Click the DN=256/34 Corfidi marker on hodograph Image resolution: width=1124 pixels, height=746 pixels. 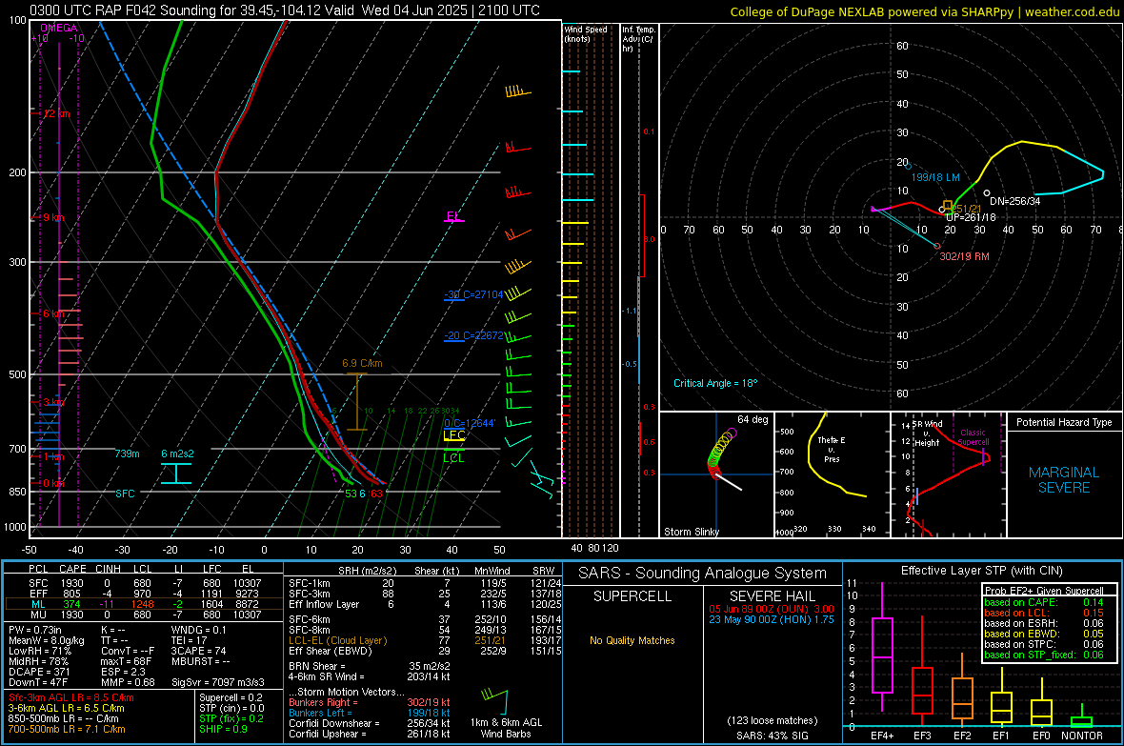[x=987, y=193]
